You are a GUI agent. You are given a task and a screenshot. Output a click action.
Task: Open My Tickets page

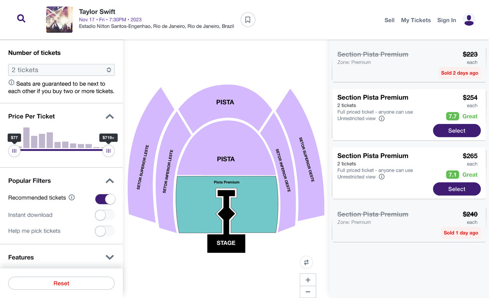[416, 20]
